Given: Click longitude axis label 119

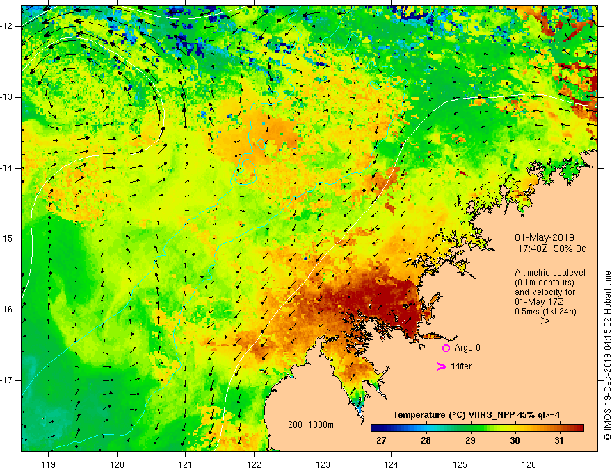Looking at the screenshot, I should pos(49,464).
